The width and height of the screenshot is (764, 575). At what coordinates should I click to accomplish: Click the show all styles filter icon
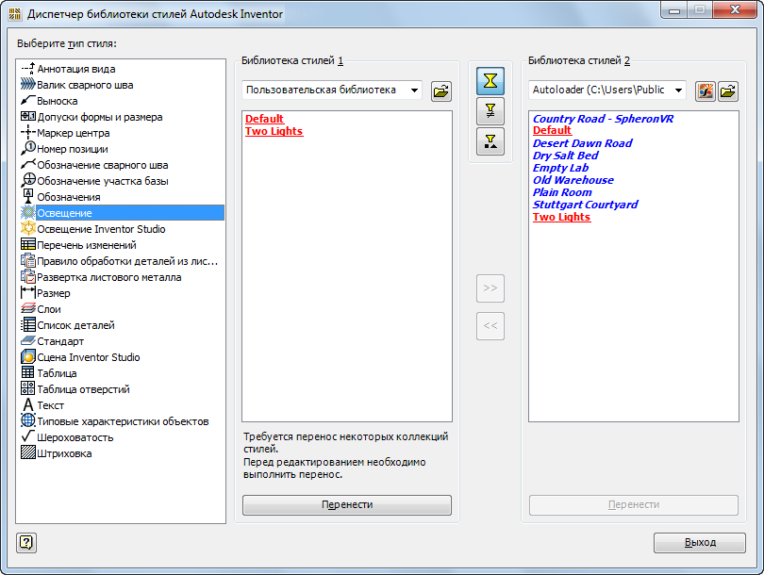coord(490,81)
